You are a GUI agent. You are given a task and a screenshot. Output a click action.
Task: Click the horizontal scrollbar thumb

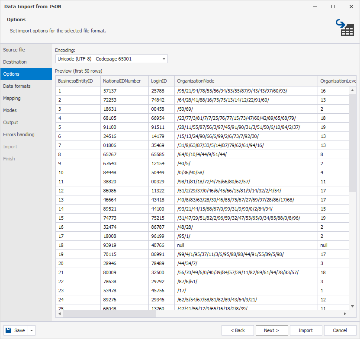pos(109,313)
